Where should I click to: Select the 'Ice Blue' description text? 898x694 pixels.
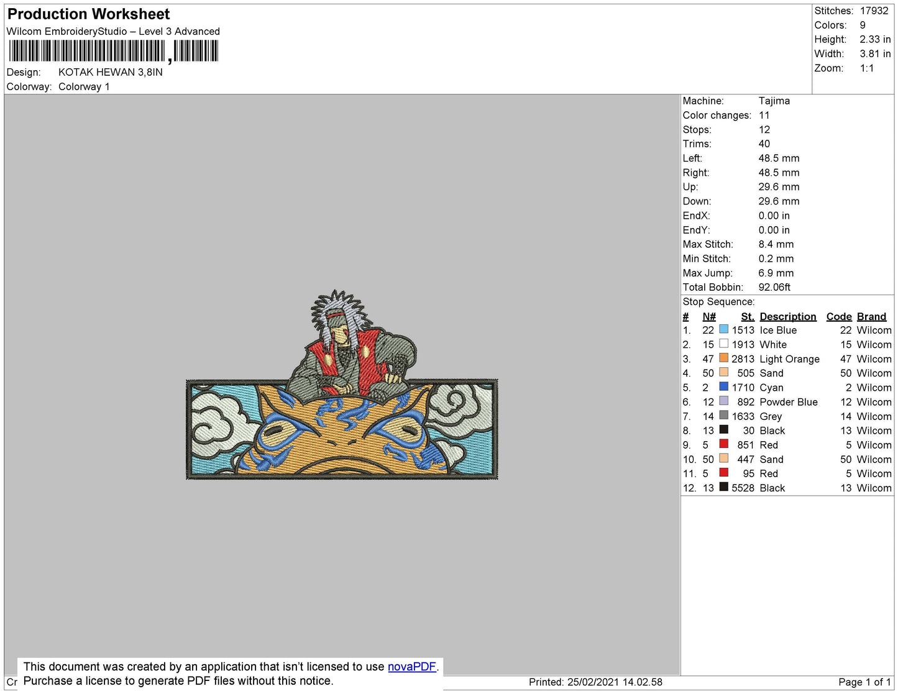coord(778,330)
